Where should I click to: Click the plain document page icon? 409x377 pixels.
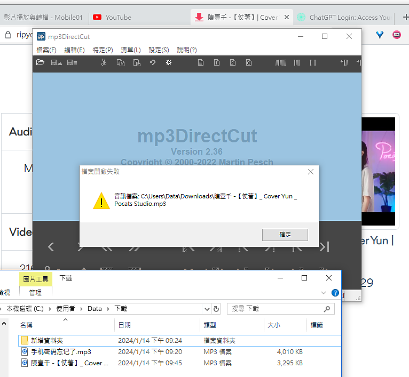tap(201, 62)
